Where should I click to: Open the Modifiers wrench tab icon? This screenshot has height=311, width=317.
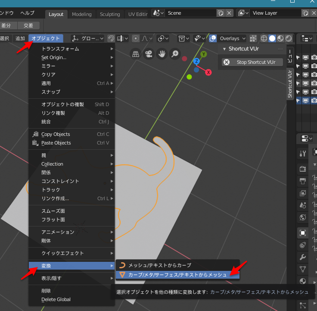(303, 257)
